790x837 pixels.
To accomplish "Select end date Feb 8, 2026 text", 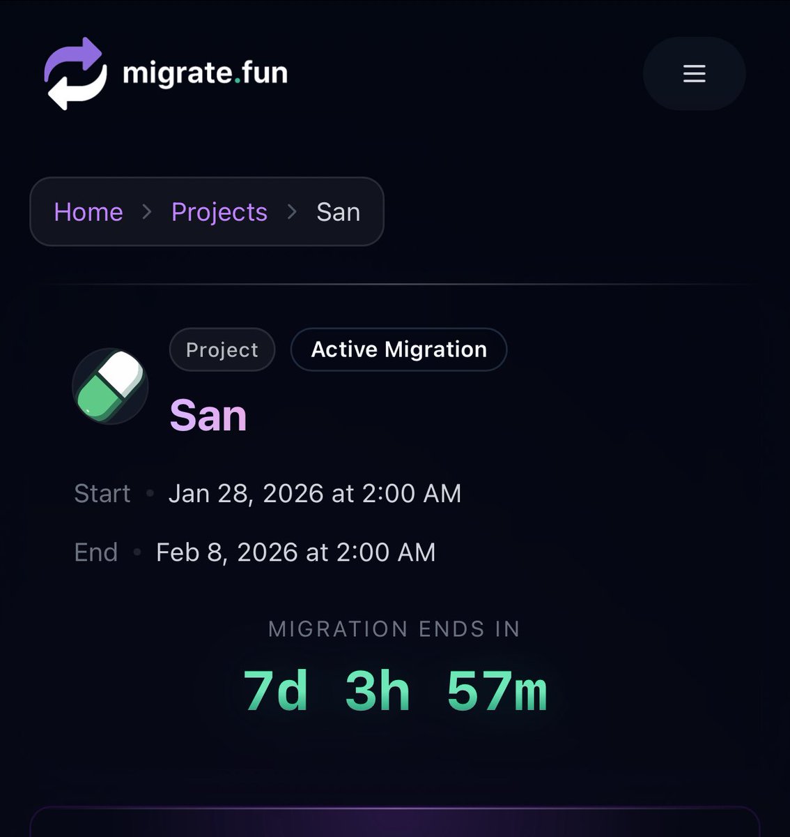I will 296,552.
